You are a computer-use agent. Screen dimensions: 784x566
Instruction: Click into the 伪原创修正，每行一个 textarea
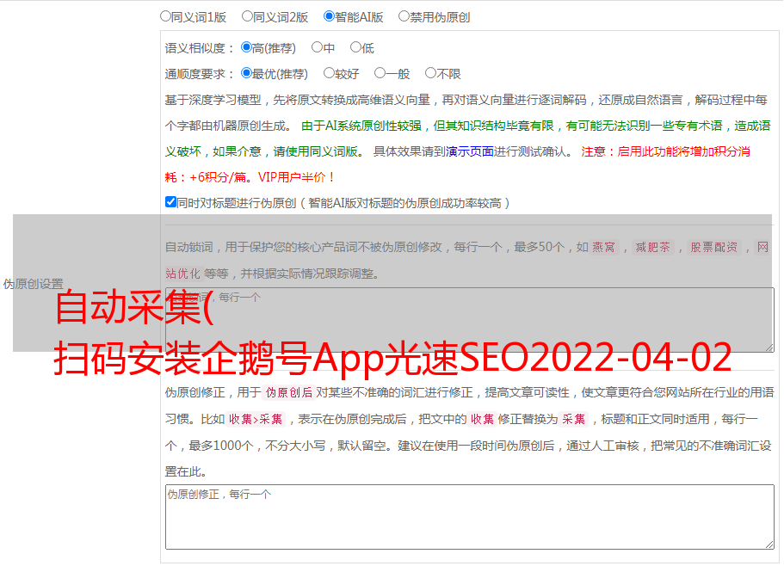coord(470,517)
